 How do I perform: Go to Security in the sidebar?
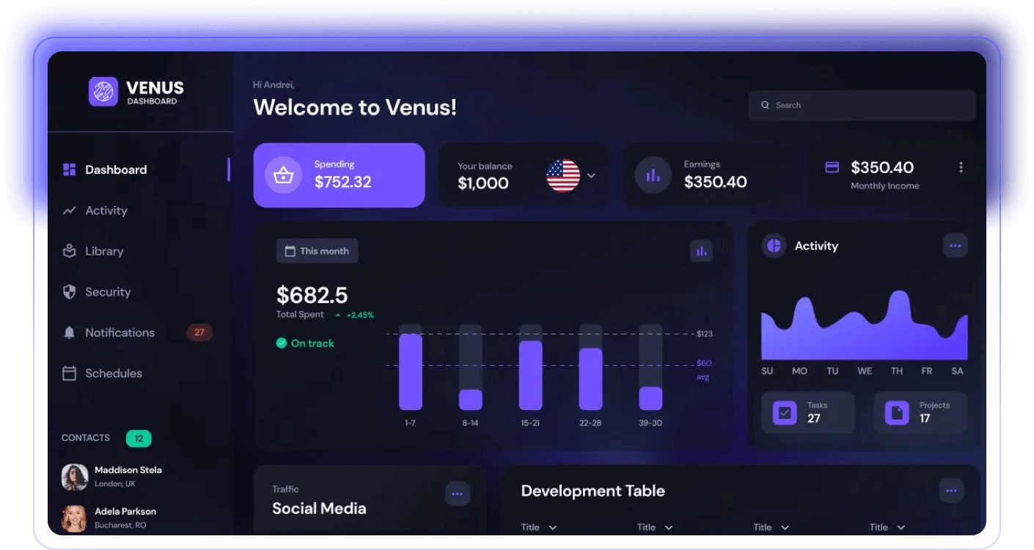(x=107, y=292)
